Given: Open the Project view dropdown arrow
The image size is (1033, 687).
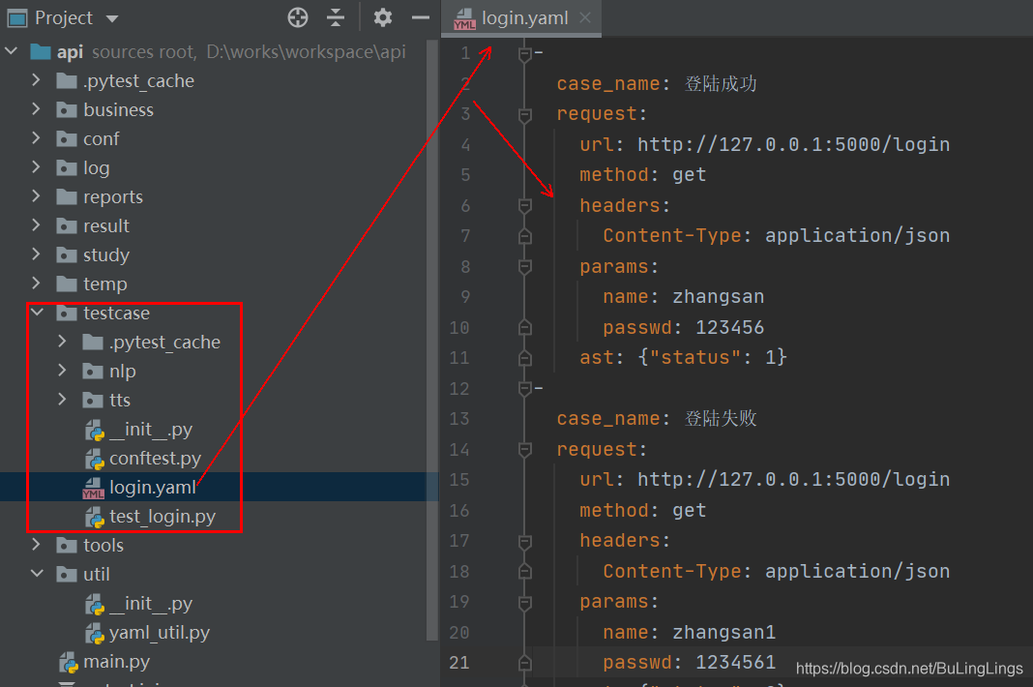Looking at the screenshot, I should pyautogui.click(x=112, y=18).
